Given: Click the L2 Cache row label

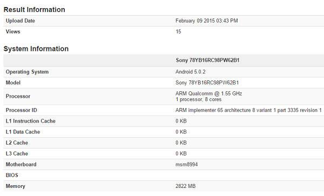Looking at the screenshot, I should pos(17,143).
